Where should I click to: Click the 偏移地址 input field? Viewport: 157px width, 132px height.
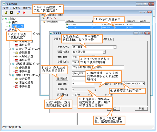(x=83, y=84)
